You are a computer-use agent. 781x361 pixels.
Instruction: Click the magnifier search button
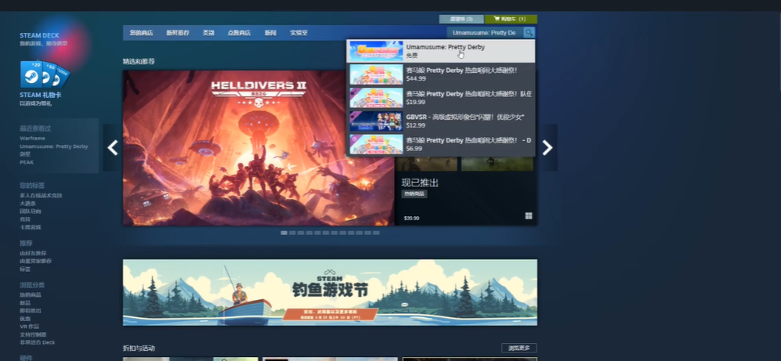coord(529,33)
